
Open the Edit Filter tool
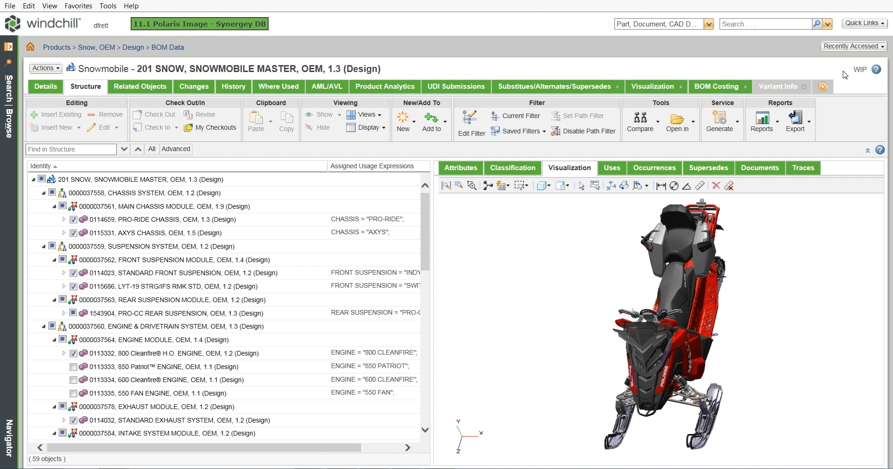(471, 123)
